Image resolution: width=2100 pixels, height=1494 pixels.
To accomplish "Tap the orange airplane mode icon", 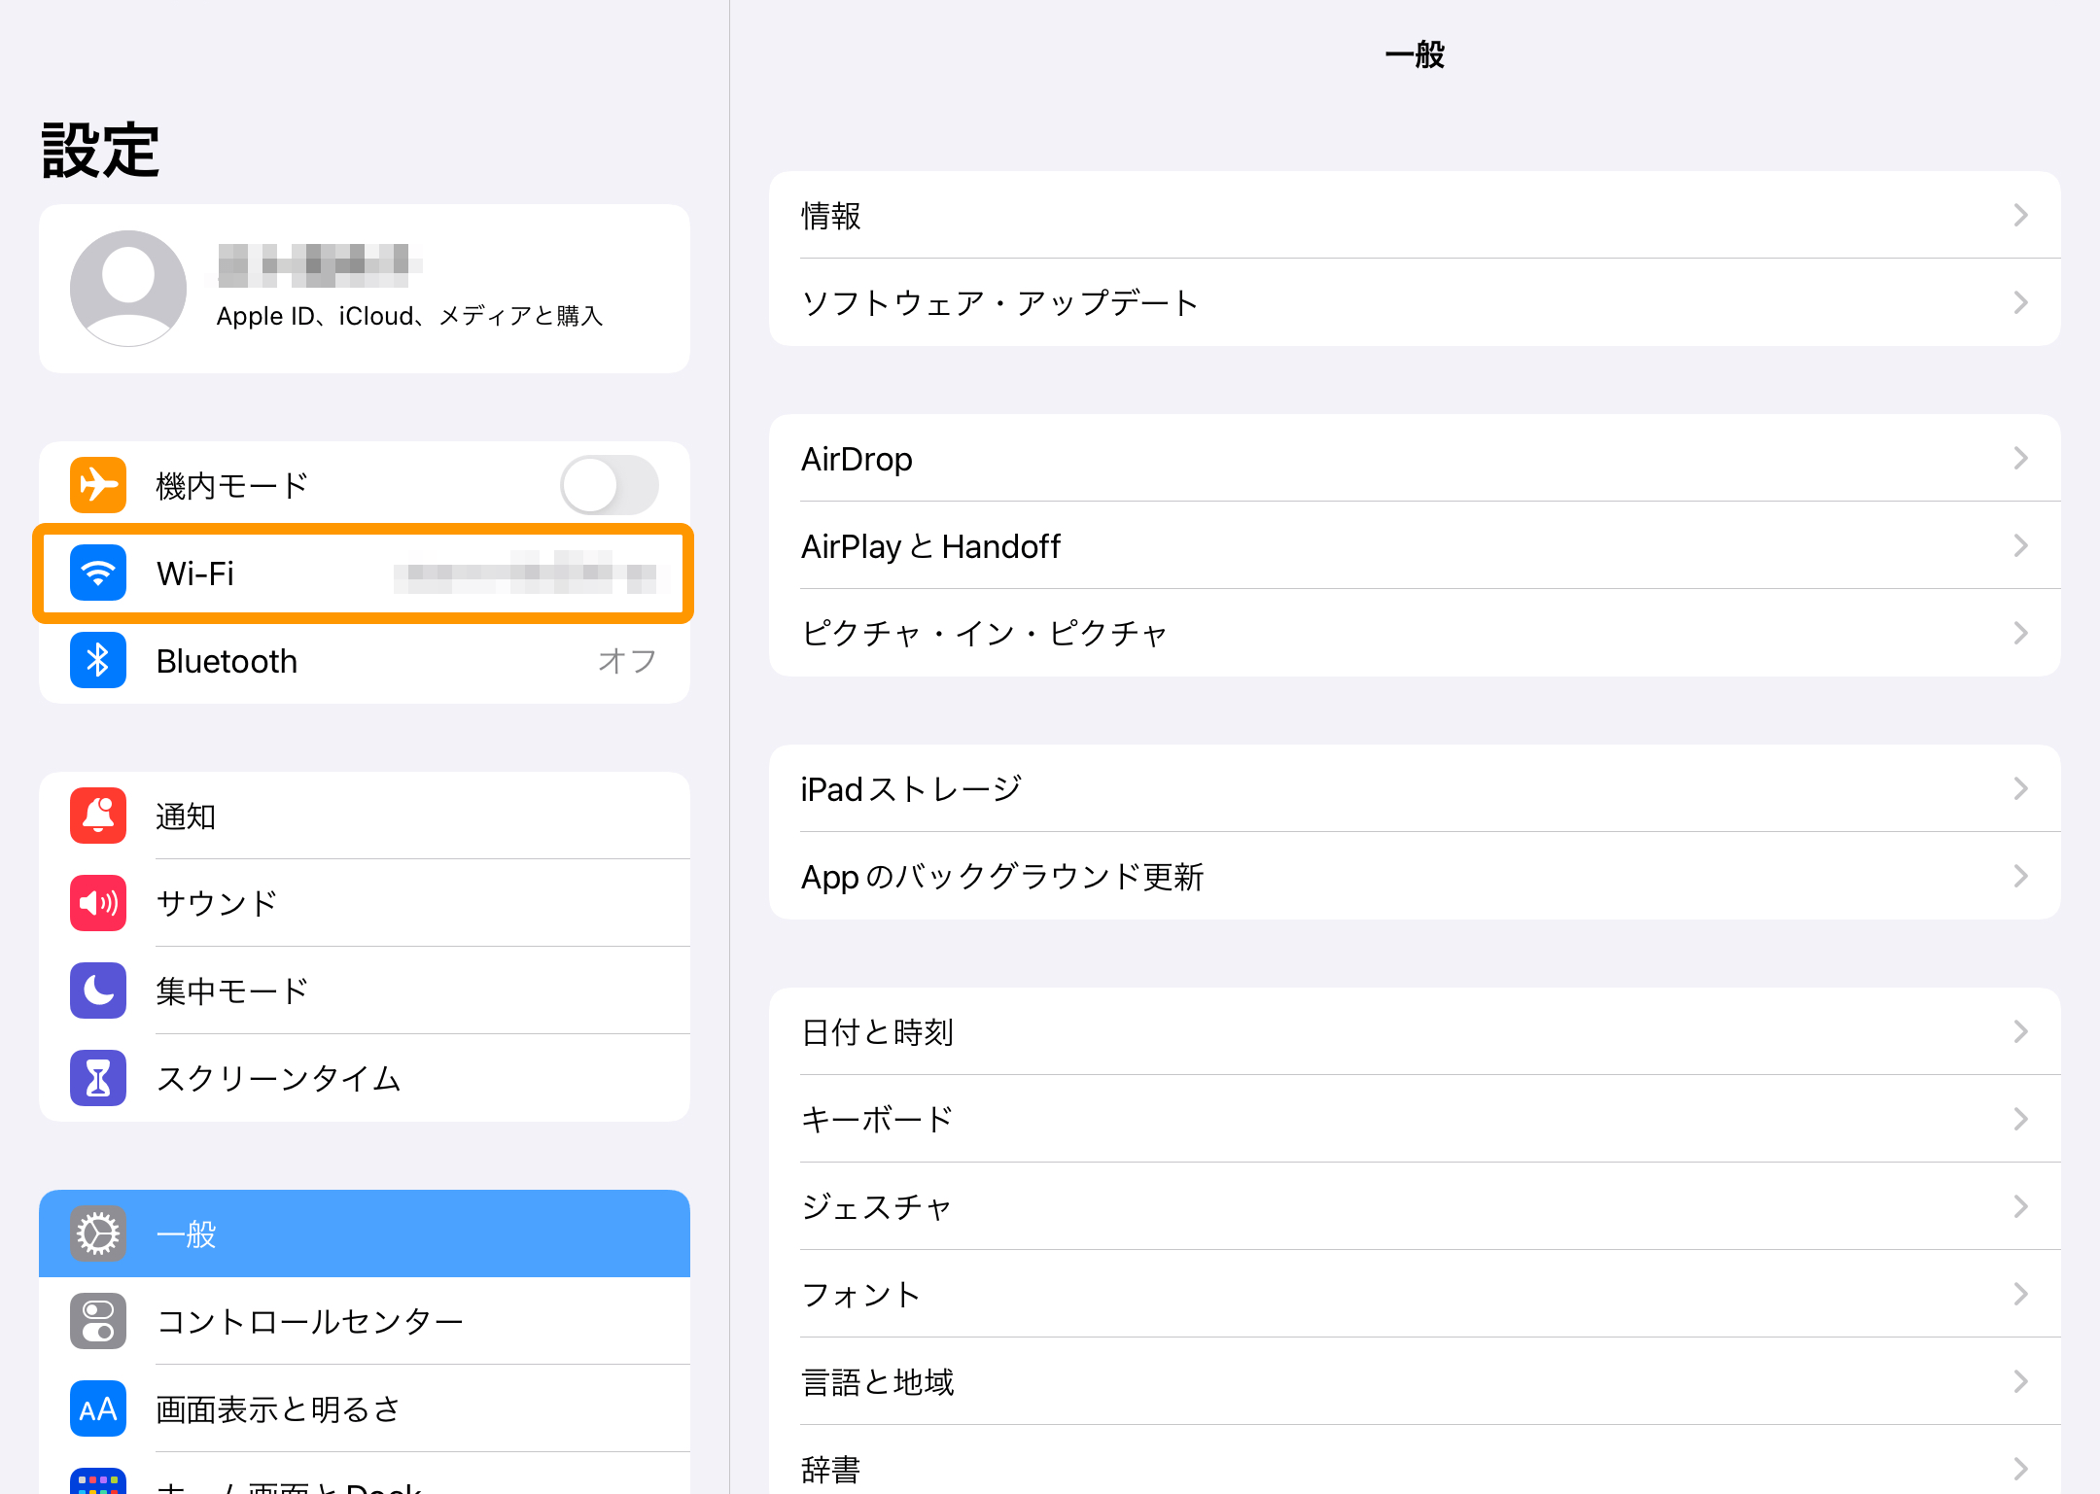I will tap(98, 485).
